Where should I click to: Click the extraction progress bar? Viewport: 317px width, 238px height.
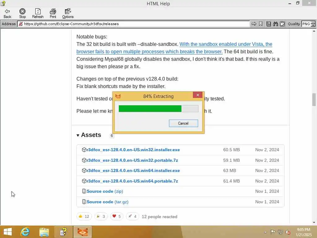coord(158,108)
